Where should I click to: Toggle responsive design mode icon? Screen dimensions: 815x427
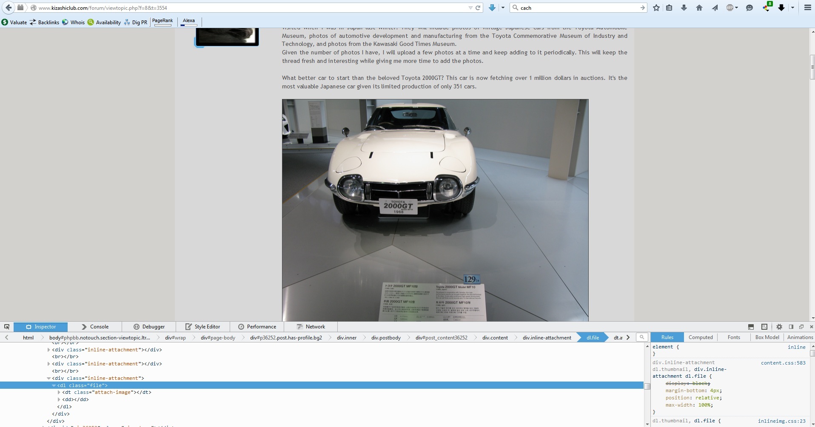point(764,327)
